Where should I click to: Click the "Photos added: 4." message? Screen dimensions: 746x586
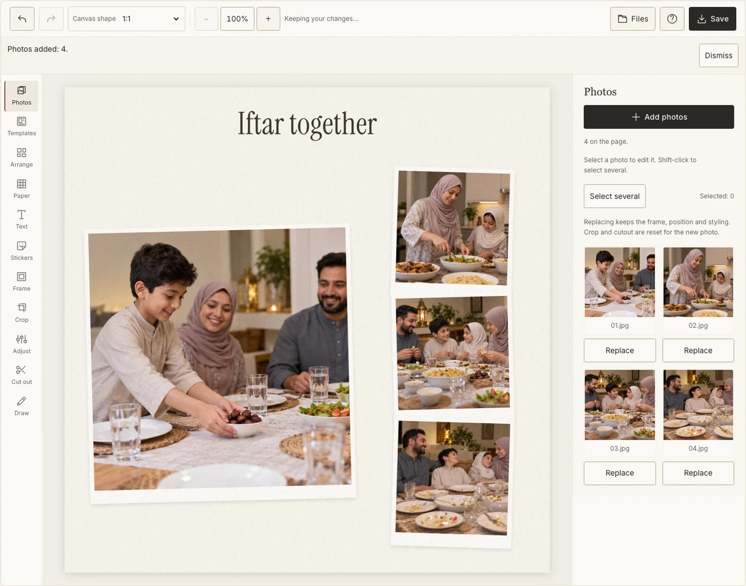pyautogui.click(x=38, y=49)
